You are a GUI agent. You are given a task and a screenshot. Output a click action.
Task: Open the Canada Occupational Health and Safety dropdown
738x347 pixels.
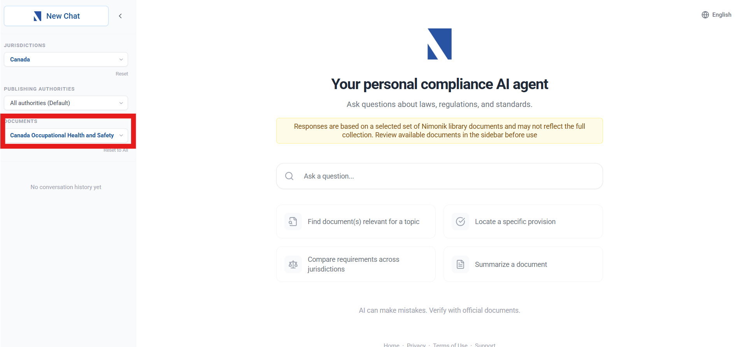[66, 135]
